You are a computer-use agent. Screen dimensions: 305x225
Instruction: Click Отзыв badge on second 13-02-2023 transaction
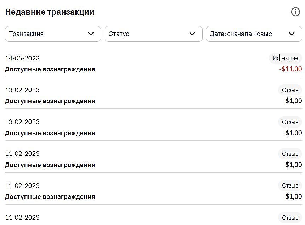(x=290, y=122)
